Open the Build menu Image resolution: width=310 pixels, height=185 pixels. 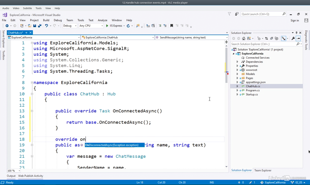(x=46, y=20)
